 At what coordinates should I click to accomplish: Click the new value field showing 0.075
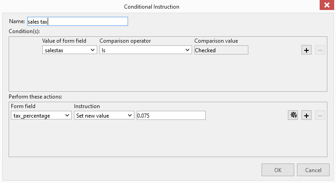[171, 115]
